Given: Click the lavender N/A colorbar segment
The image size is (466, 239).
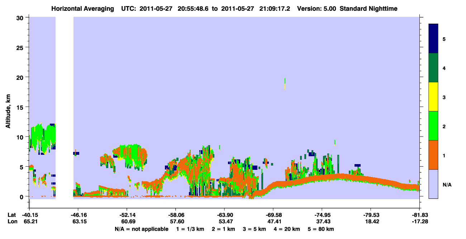Looking at the screenshot, I should (x=433, y=184).
